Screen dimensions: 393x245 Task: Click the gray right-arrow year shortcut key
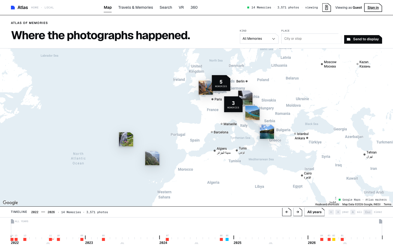pyautogui.click(x=338, y=212)
